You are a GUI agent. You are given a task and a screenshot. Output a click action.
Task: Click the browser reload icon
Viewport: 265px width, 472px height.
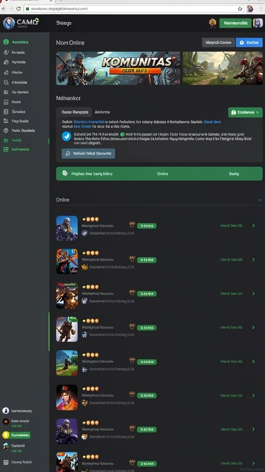pos(18,9)
